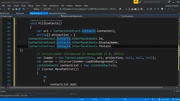Click the master branch indicator
The height and width of the screenshot is (101, 180).
pos(176,99)
